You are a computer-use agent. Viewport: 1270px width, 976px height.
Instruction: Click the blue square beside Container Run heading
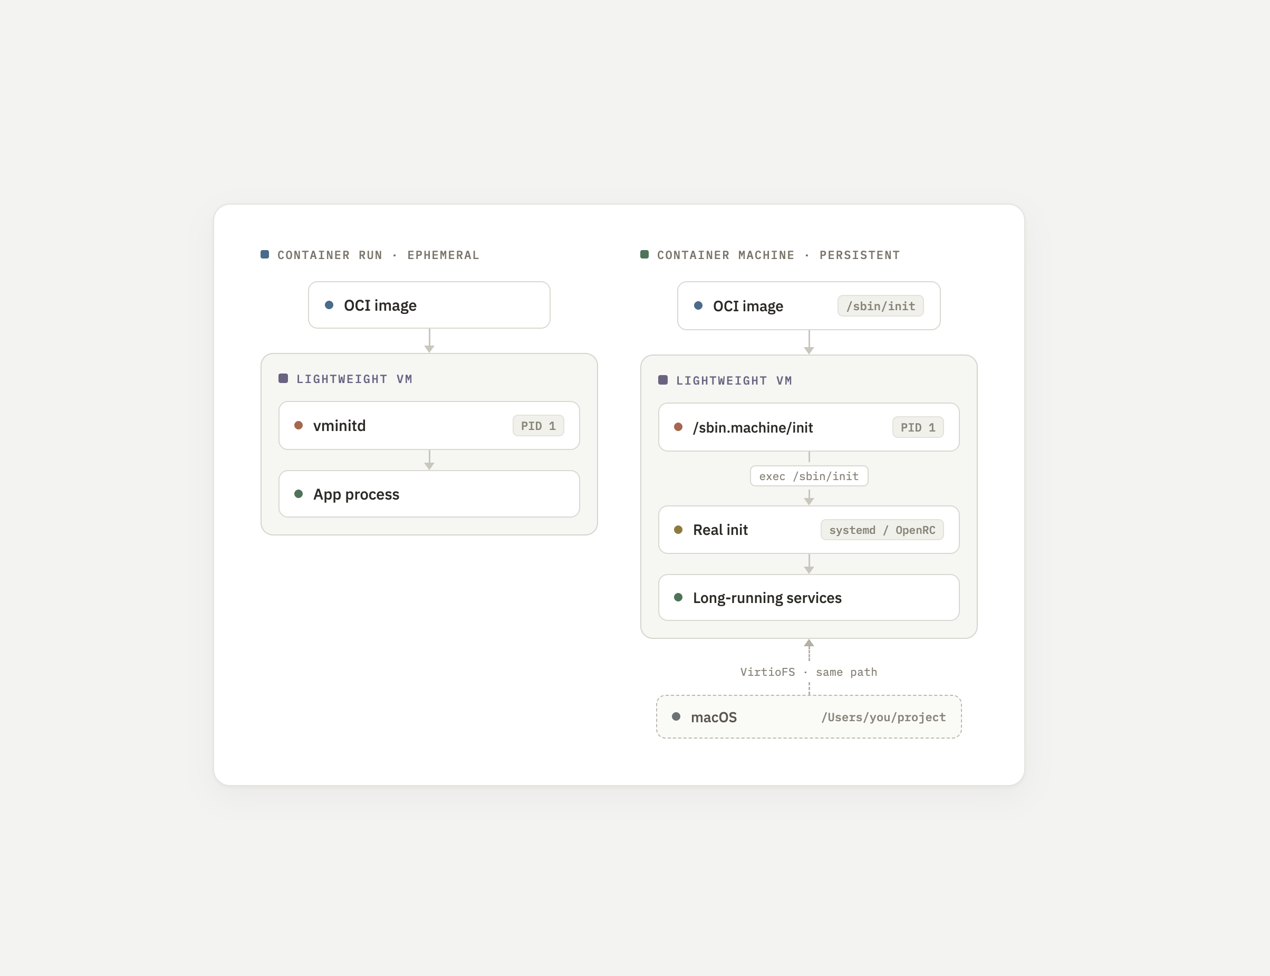click(265, 254)
